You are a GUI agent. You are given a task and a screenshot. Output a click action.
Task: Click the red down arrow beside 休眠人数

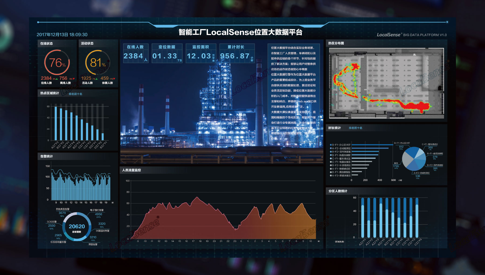tap(114, 79)
